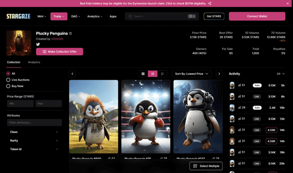Click Make Collection Offer button
The width and height of the screenshot is (293, 173).
60,52
